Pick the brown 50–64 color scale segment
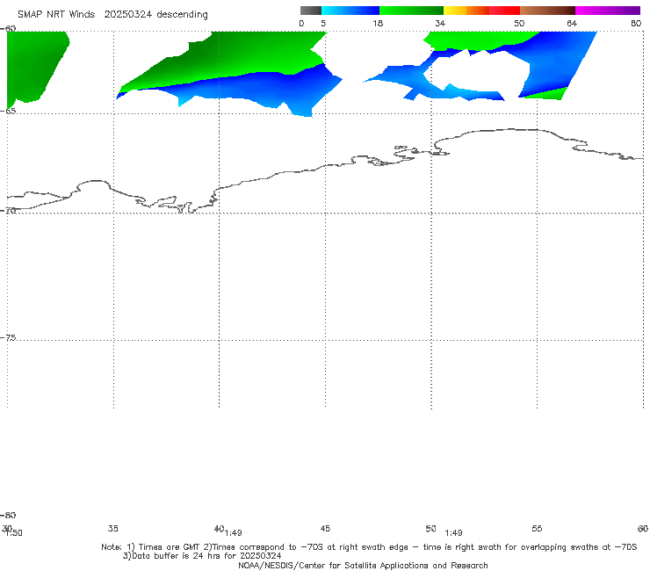650x571 pixels. 547,11
